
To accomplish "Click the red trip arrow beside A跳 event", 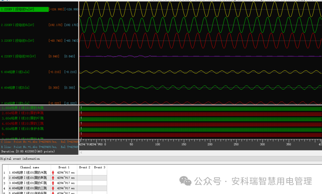I will 53,173.
